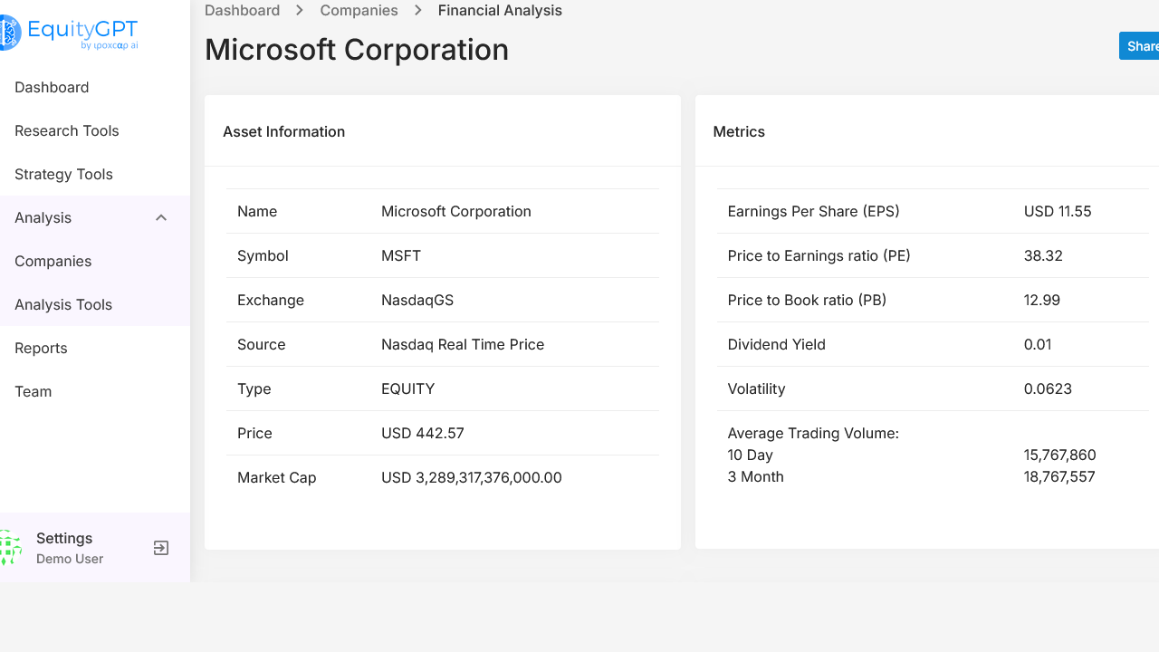Click the EquityGPT logo icon
The image size is (1159, 652).
point(10,34)
